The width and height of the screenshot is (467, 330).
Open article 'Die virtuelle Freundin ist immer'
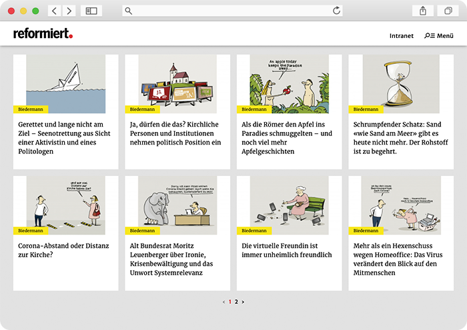click(286, 250)
